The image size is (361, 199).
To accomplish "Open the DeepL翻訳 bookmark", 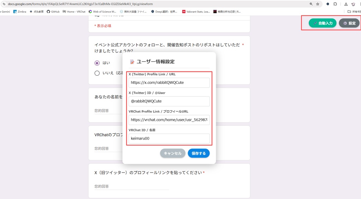I will (x=164, y=12).
